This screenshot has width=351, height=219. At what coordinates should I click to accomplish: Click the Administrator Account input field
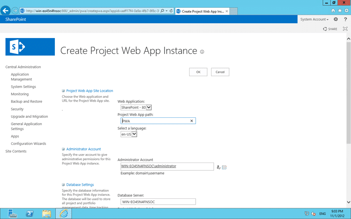167,166
